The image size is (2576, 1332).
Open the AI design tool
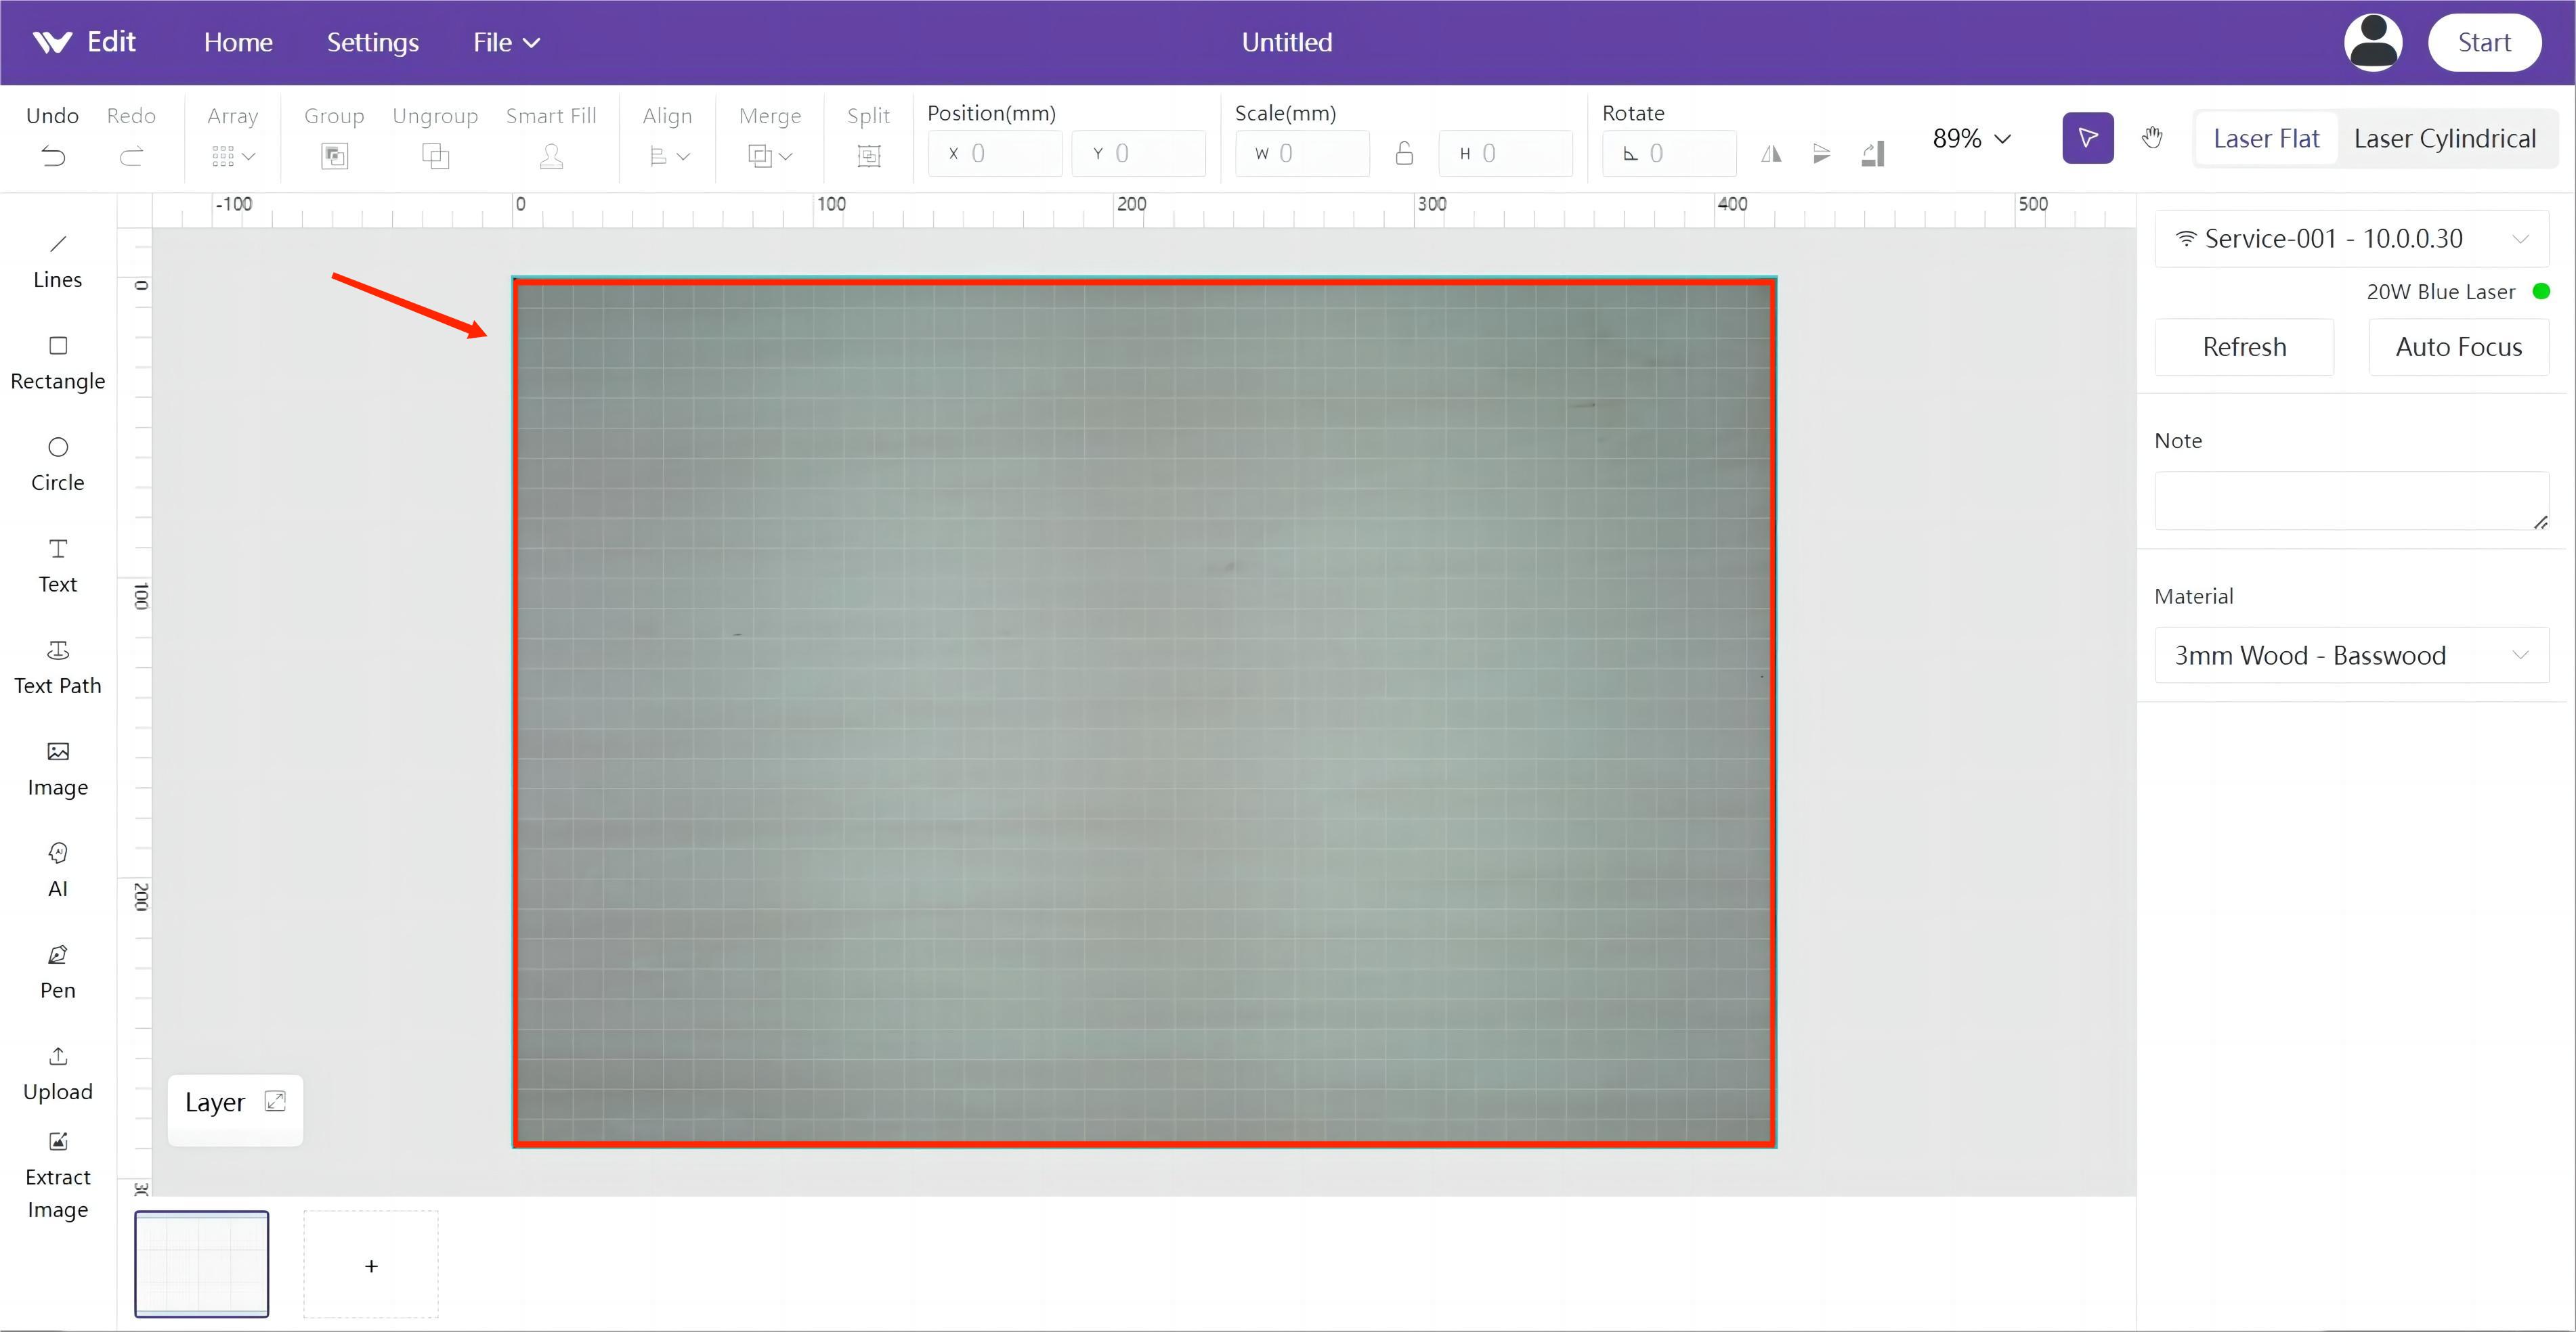[x=57, y=867]
